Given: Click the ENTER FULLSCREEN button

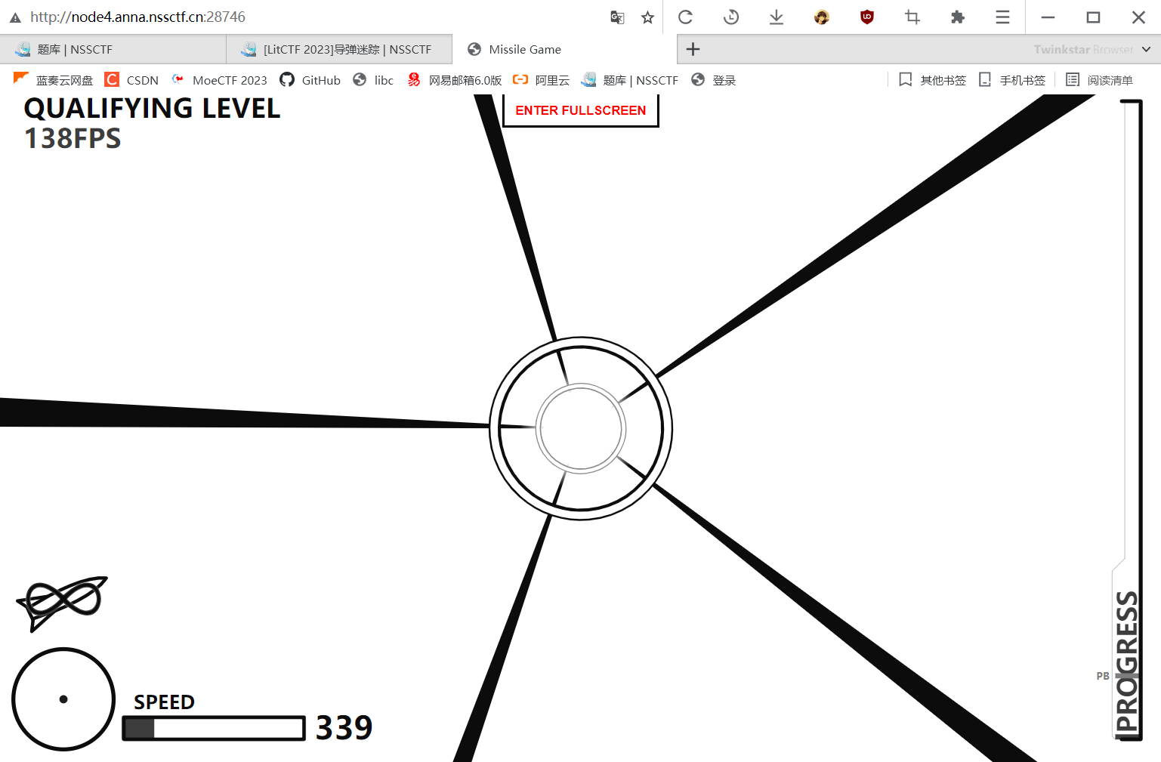Looking at the screenshot, I should point(580,110).
